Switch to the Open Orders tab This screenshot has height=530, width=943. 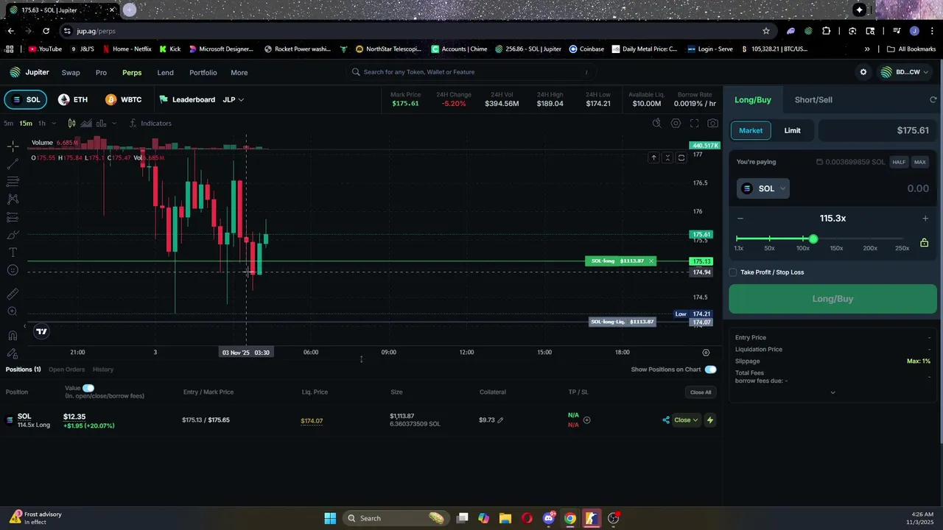click(x=66, y=370)
